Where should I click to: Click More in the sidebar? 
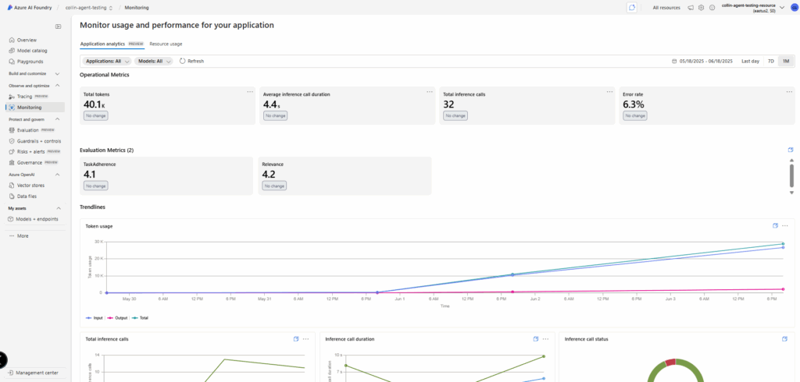[x=19, y=235]
